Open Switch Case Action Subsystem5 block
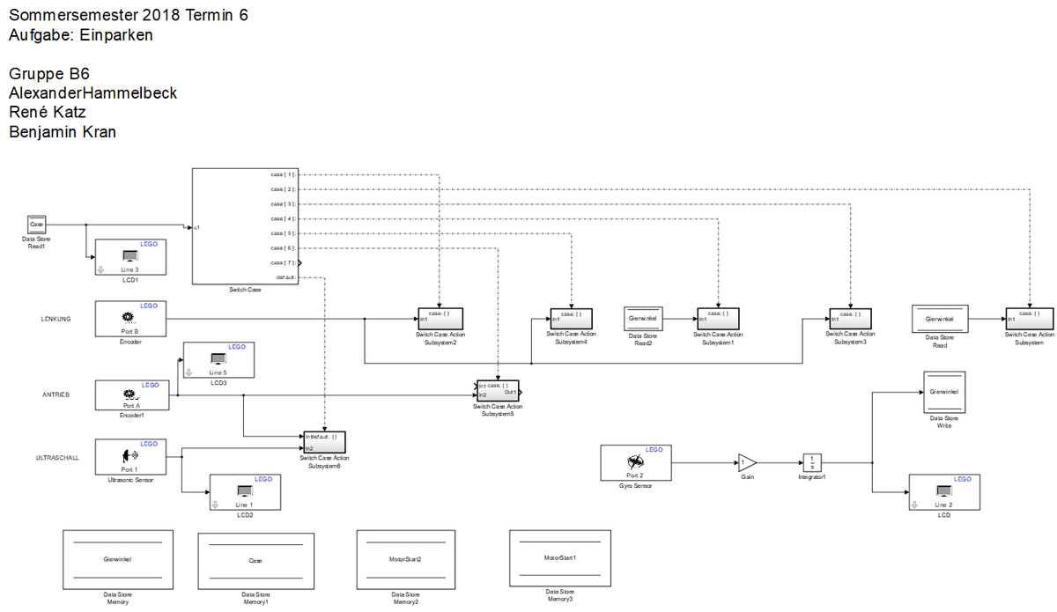This screenshot has height=612, width=1057. coord(498,389)
